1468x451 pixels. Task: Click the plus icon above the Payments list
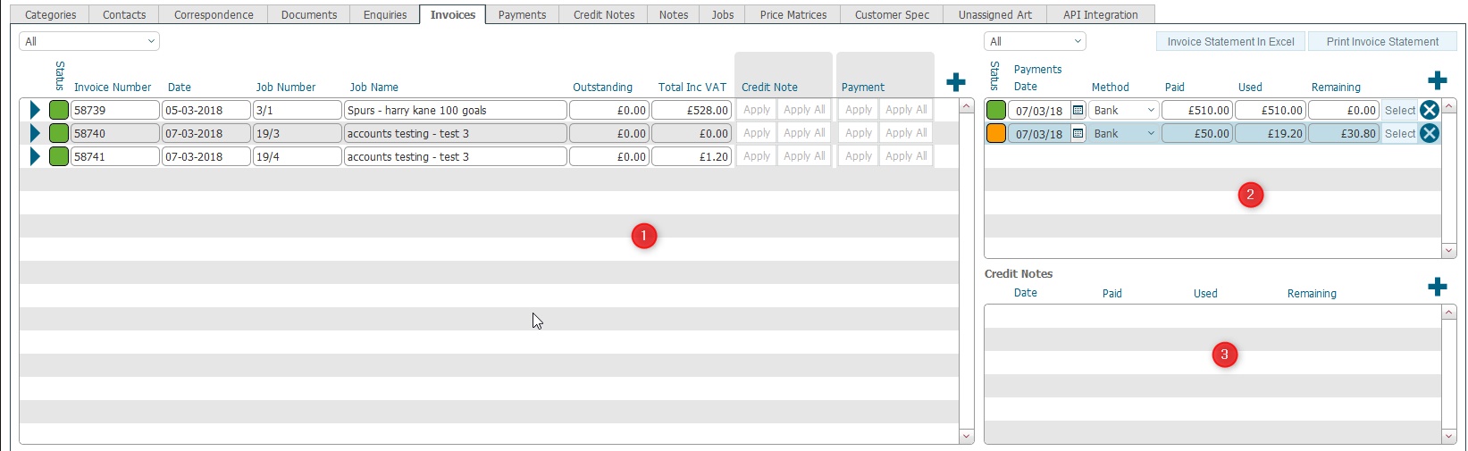[x=1437, y=80]
